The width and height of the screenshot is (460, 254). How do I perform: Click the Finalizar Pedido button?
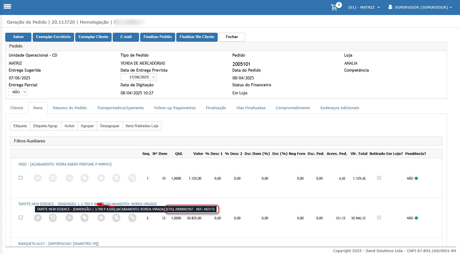tap(158, 37)
